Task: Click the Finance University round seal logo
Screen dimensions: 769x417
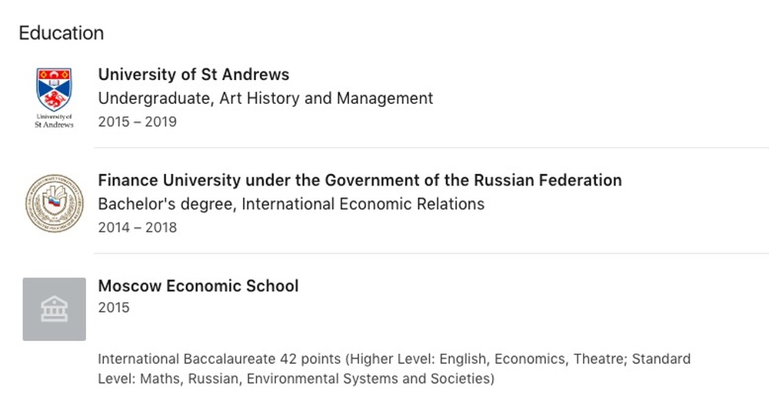Action: (55, 203)
